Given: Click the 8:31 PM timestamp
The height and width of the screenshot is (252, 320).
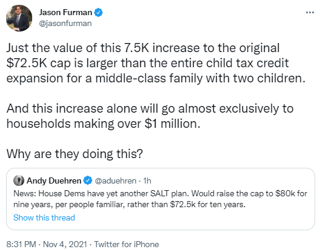Looking at the screenshot, I should tap(21, 244).
